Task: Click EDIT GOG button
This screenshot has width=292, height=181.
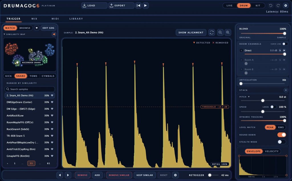Action: pos(48,28)
